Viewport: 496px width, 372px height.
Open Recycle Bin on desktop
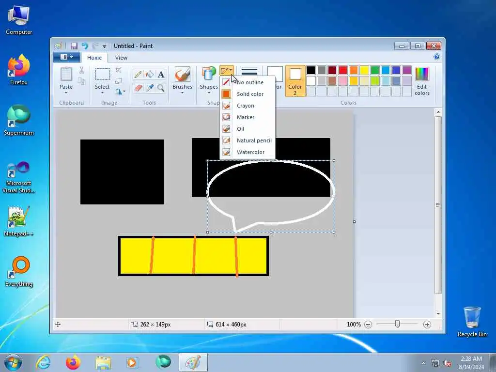point(472,322)
